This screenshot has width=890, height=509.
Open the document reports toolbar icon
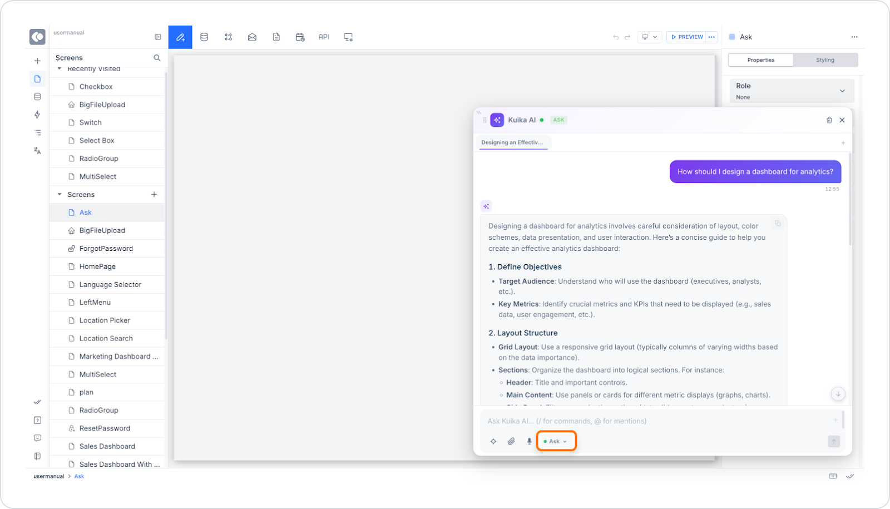coord(276,37)
